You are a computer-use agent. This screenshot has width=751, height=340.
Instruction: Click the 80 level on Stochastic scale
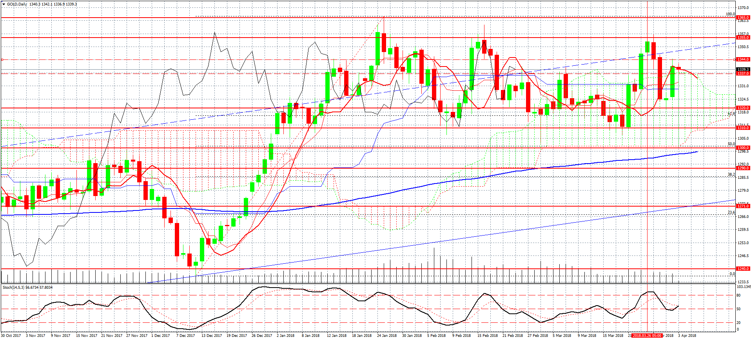coord(738,295)
